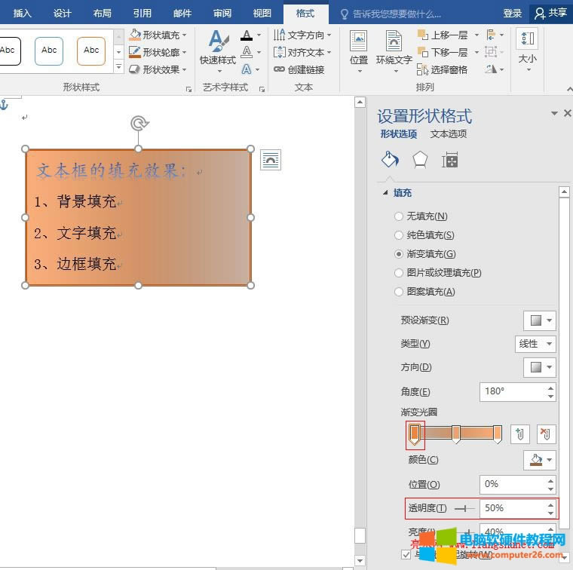Viewport: 573px width, 570px height.
Task: Click the Text Options (文本选项) link
Action: tap(449, 134)
